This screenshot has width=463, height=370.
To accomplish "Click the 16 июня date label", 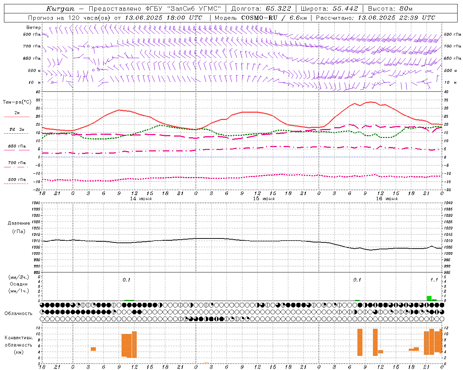I will pos(387,199).
